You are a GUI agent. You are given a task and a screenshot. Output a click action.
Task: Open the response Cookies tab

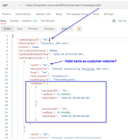(14, 21)
